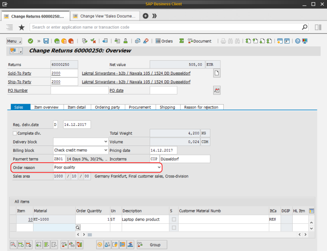
Task: Switch to Change View Sales Docume... tab
Action: point(105,16)
